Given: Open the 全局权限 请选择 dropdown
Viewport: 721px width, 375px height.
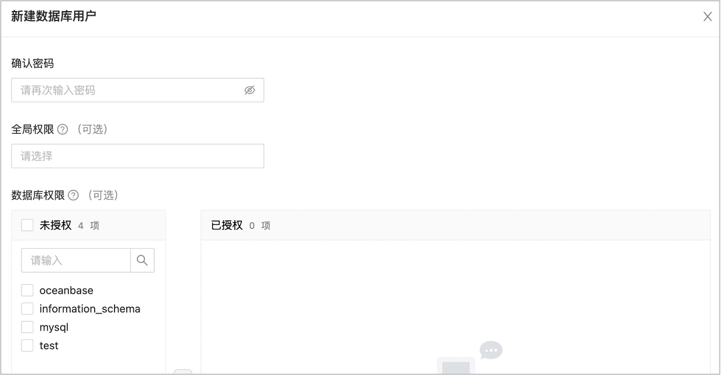Looking at the screenshot, I should click(138, 156).
